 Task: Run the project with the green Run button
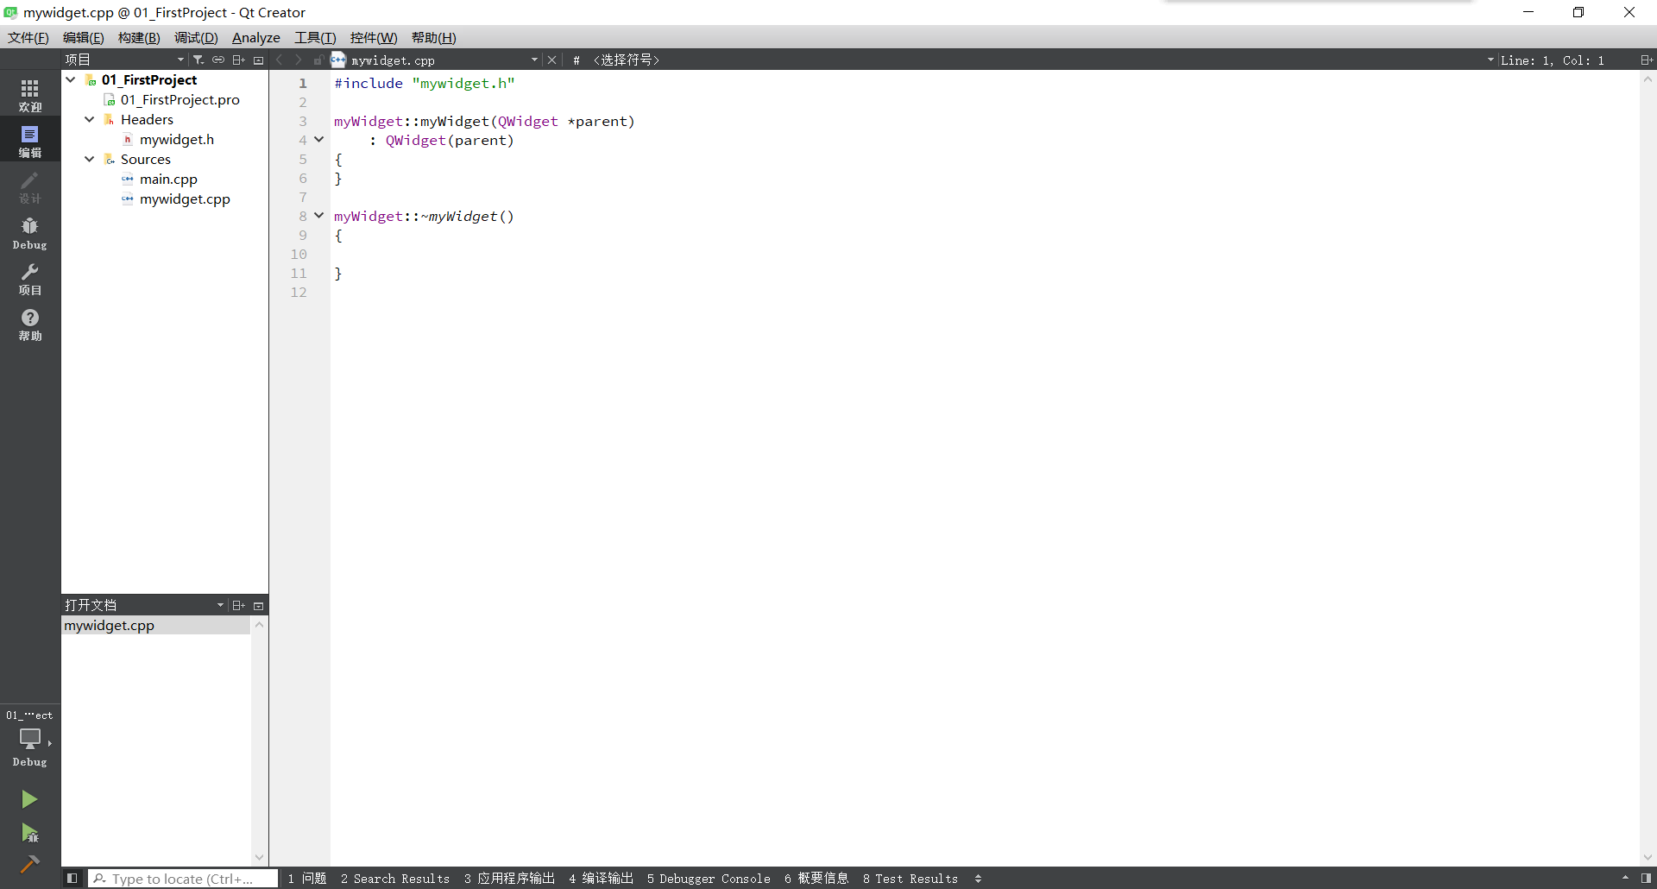pos(29,798)
